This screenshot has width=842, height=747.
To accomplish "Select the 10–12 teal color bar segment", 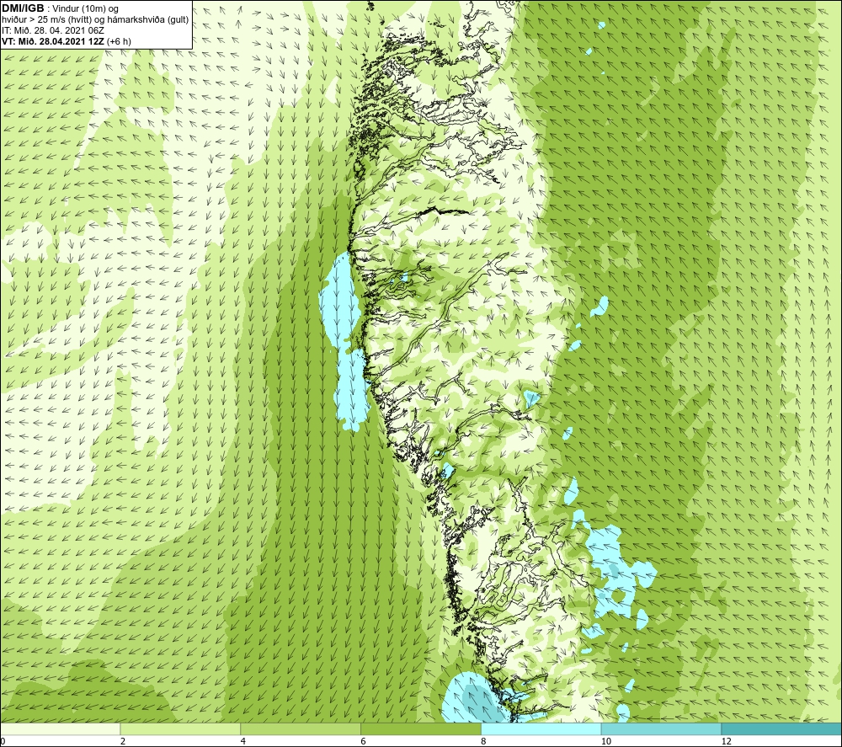I will pos(662,728).
